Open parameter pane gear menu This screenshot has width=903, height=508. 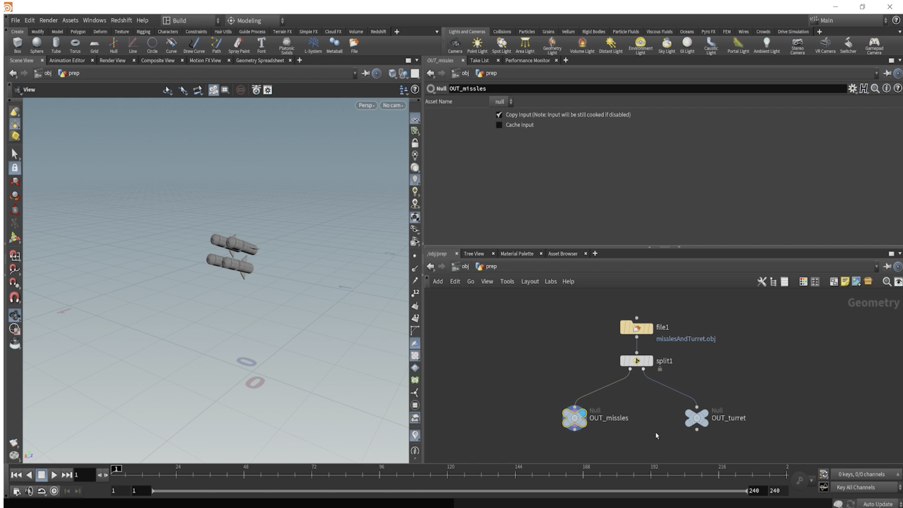tap(852, 88)
